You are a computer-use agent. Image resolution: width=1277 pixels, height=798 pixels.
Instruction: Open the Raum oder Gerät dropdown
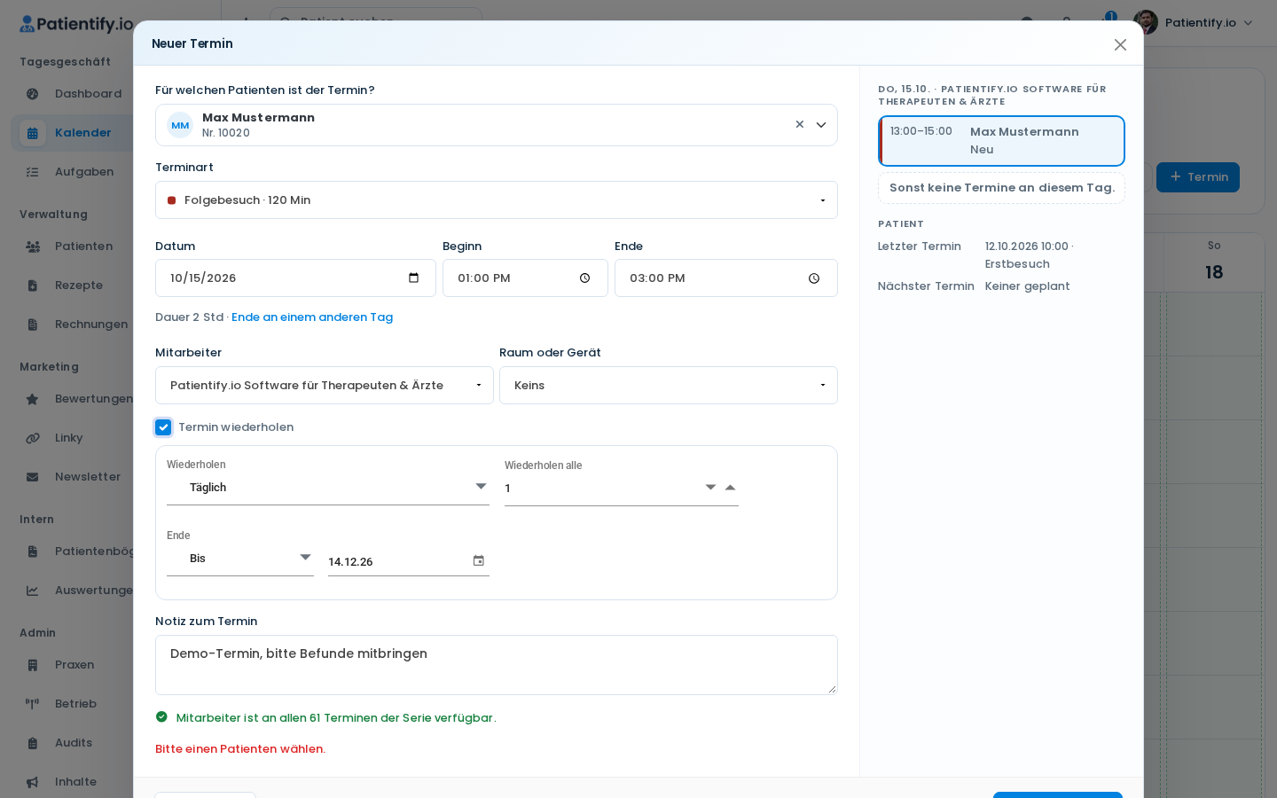(669, 386)
